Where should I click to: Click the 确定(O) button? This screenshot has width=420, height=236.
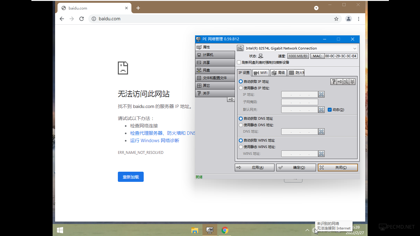tap(296, 167)
